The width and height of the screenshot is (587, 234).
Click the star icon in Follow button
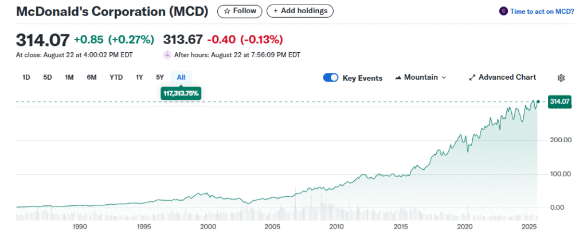(227, 11)
